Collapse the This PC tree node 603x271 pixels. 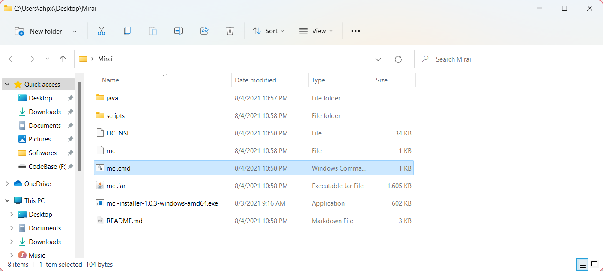tap(7, 201)
